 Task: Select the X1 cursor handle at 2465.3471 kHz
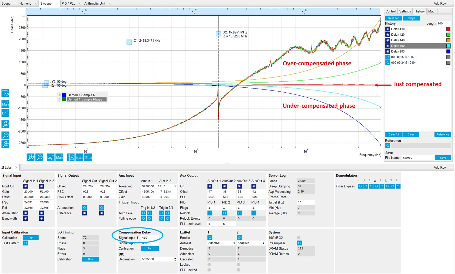click(x=129, y=42)
